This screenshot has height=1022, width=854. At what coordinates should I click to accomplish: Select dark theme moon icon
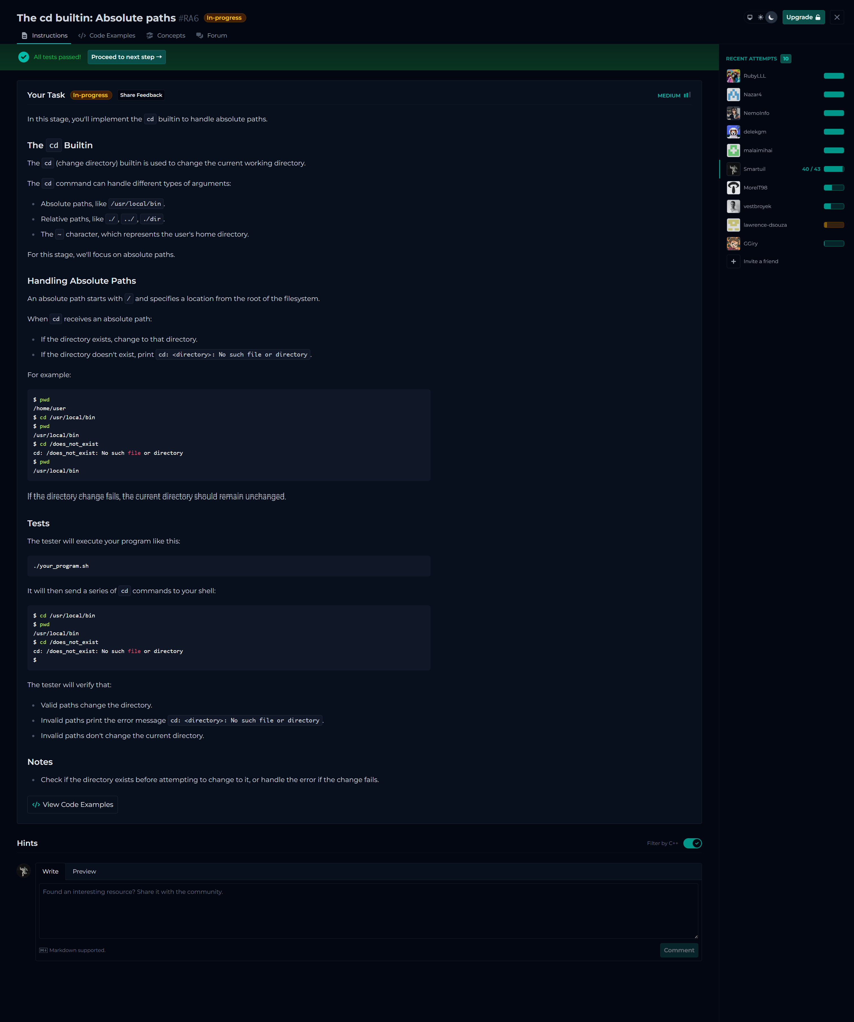(x=771, y=18)
